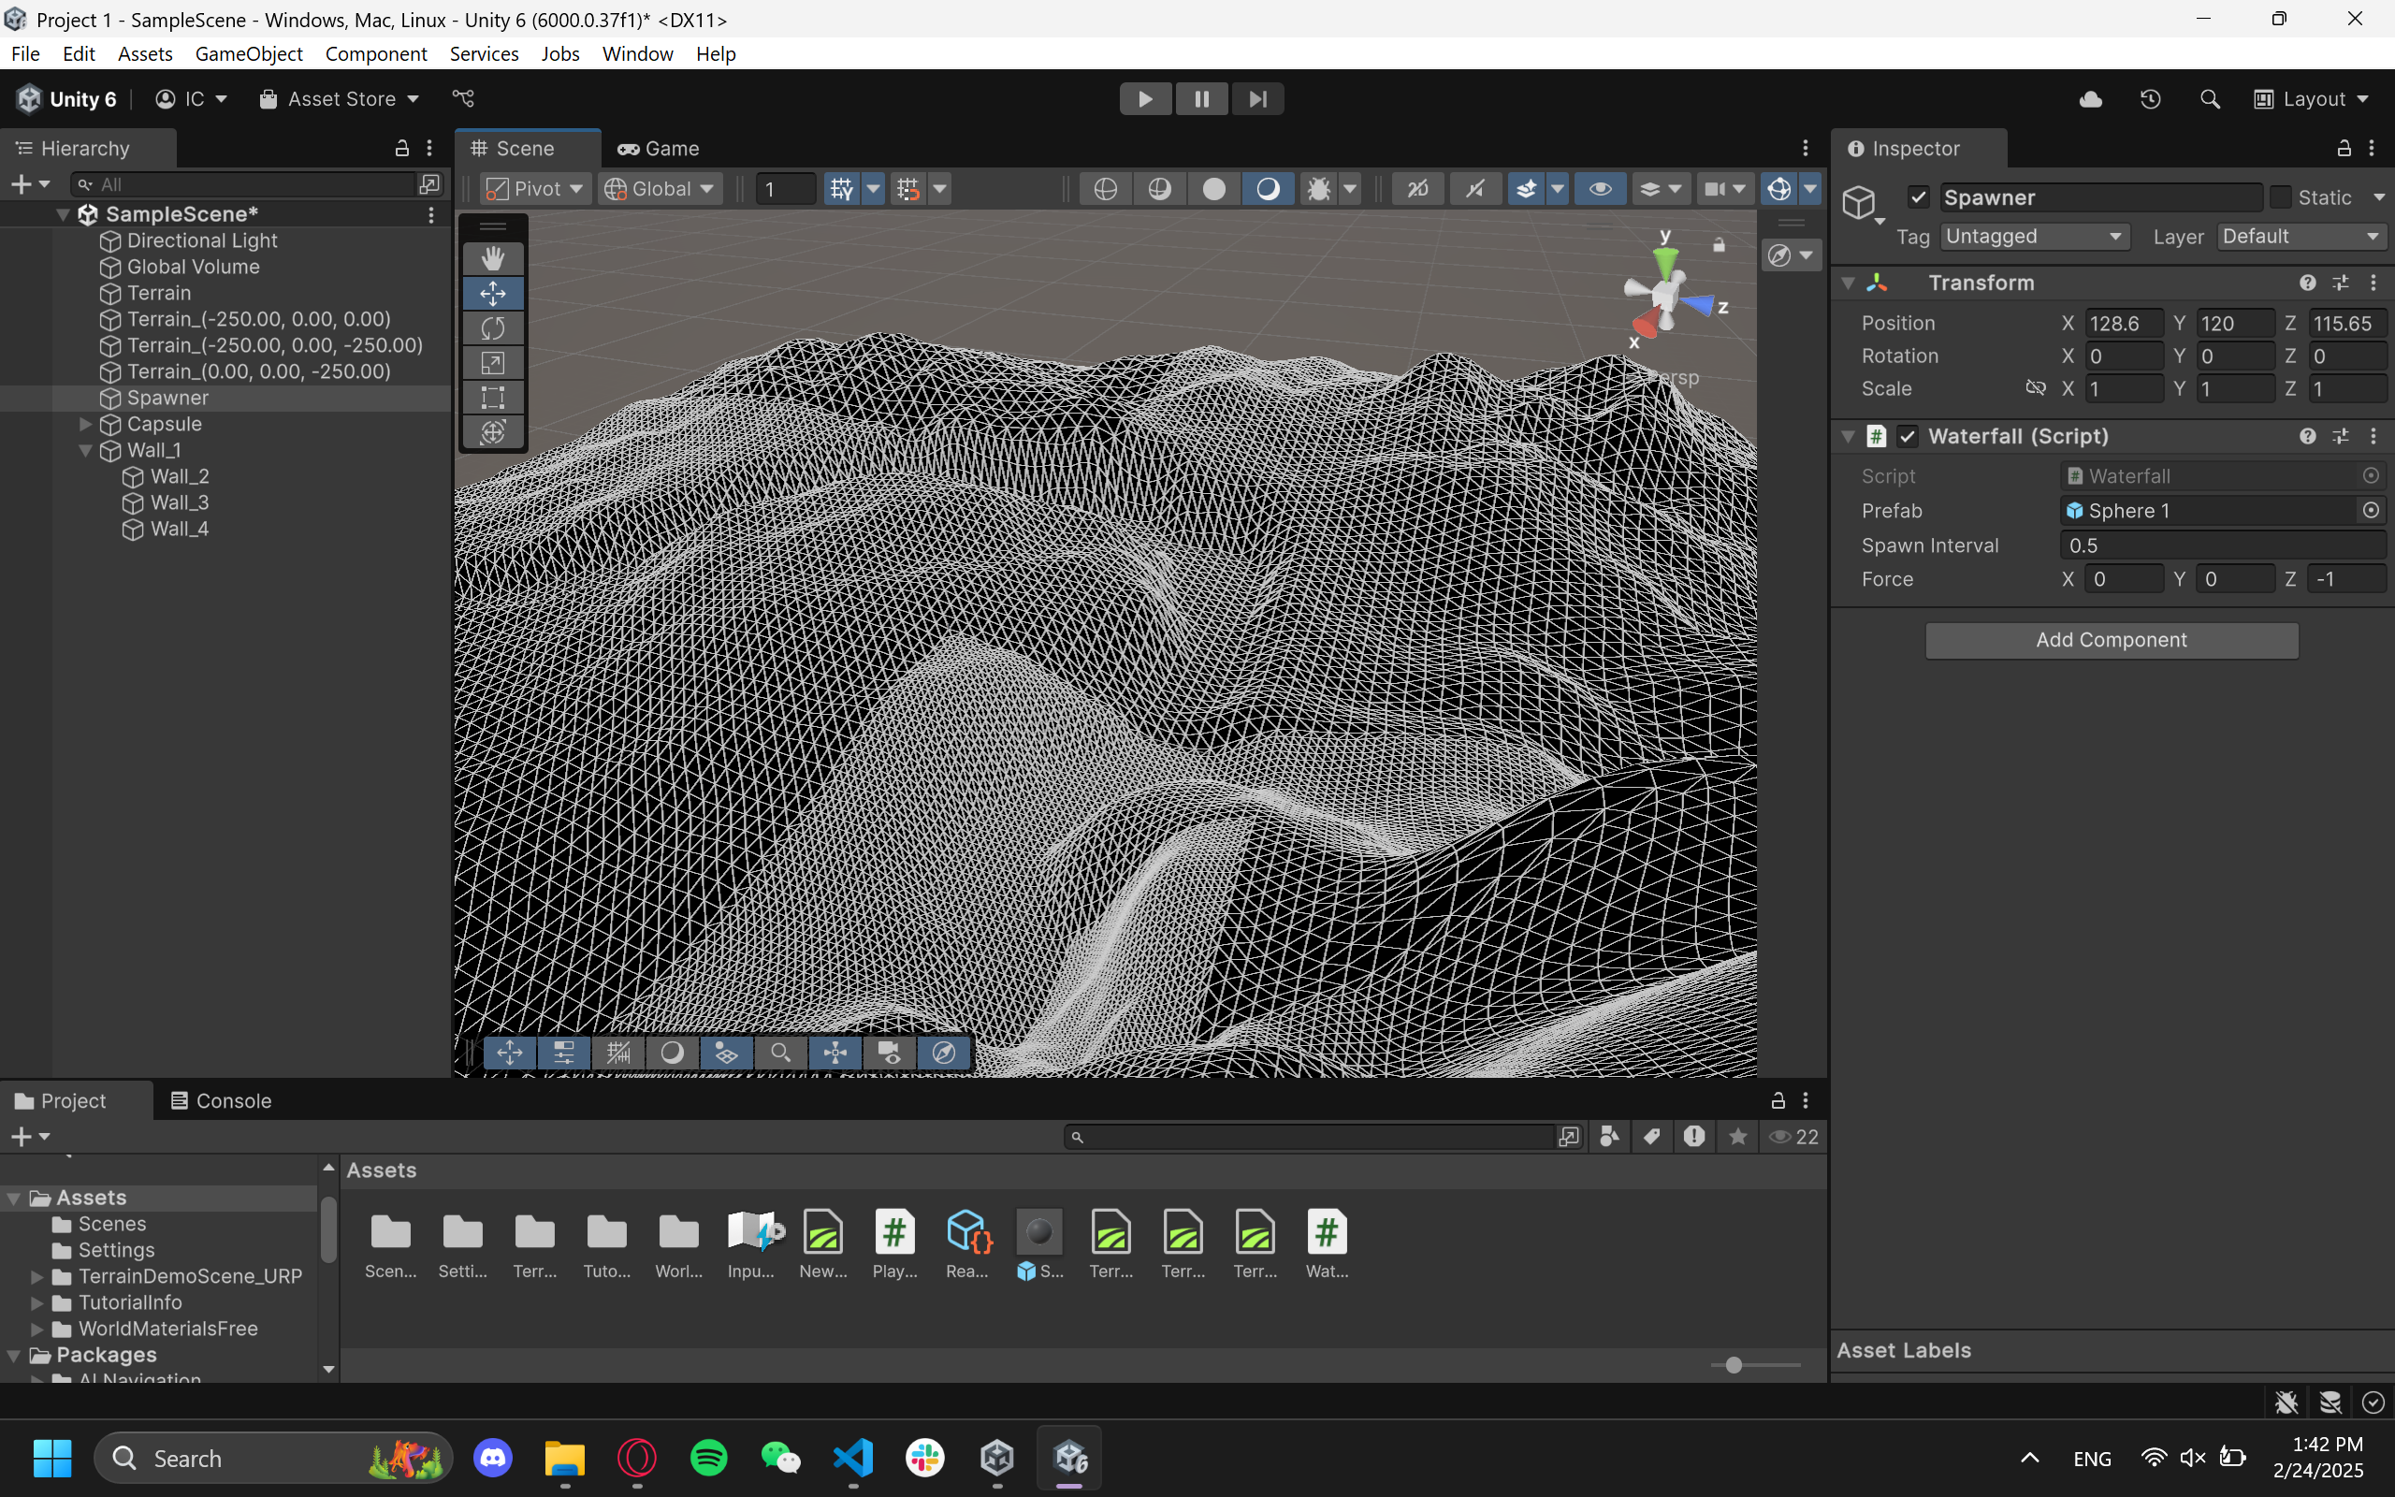Open the Transform component help icon
The image size is (2395, 1497).
click(2307, 283)
